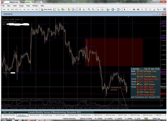Click the Market Overview status bar field

click(x=69, y=119)
